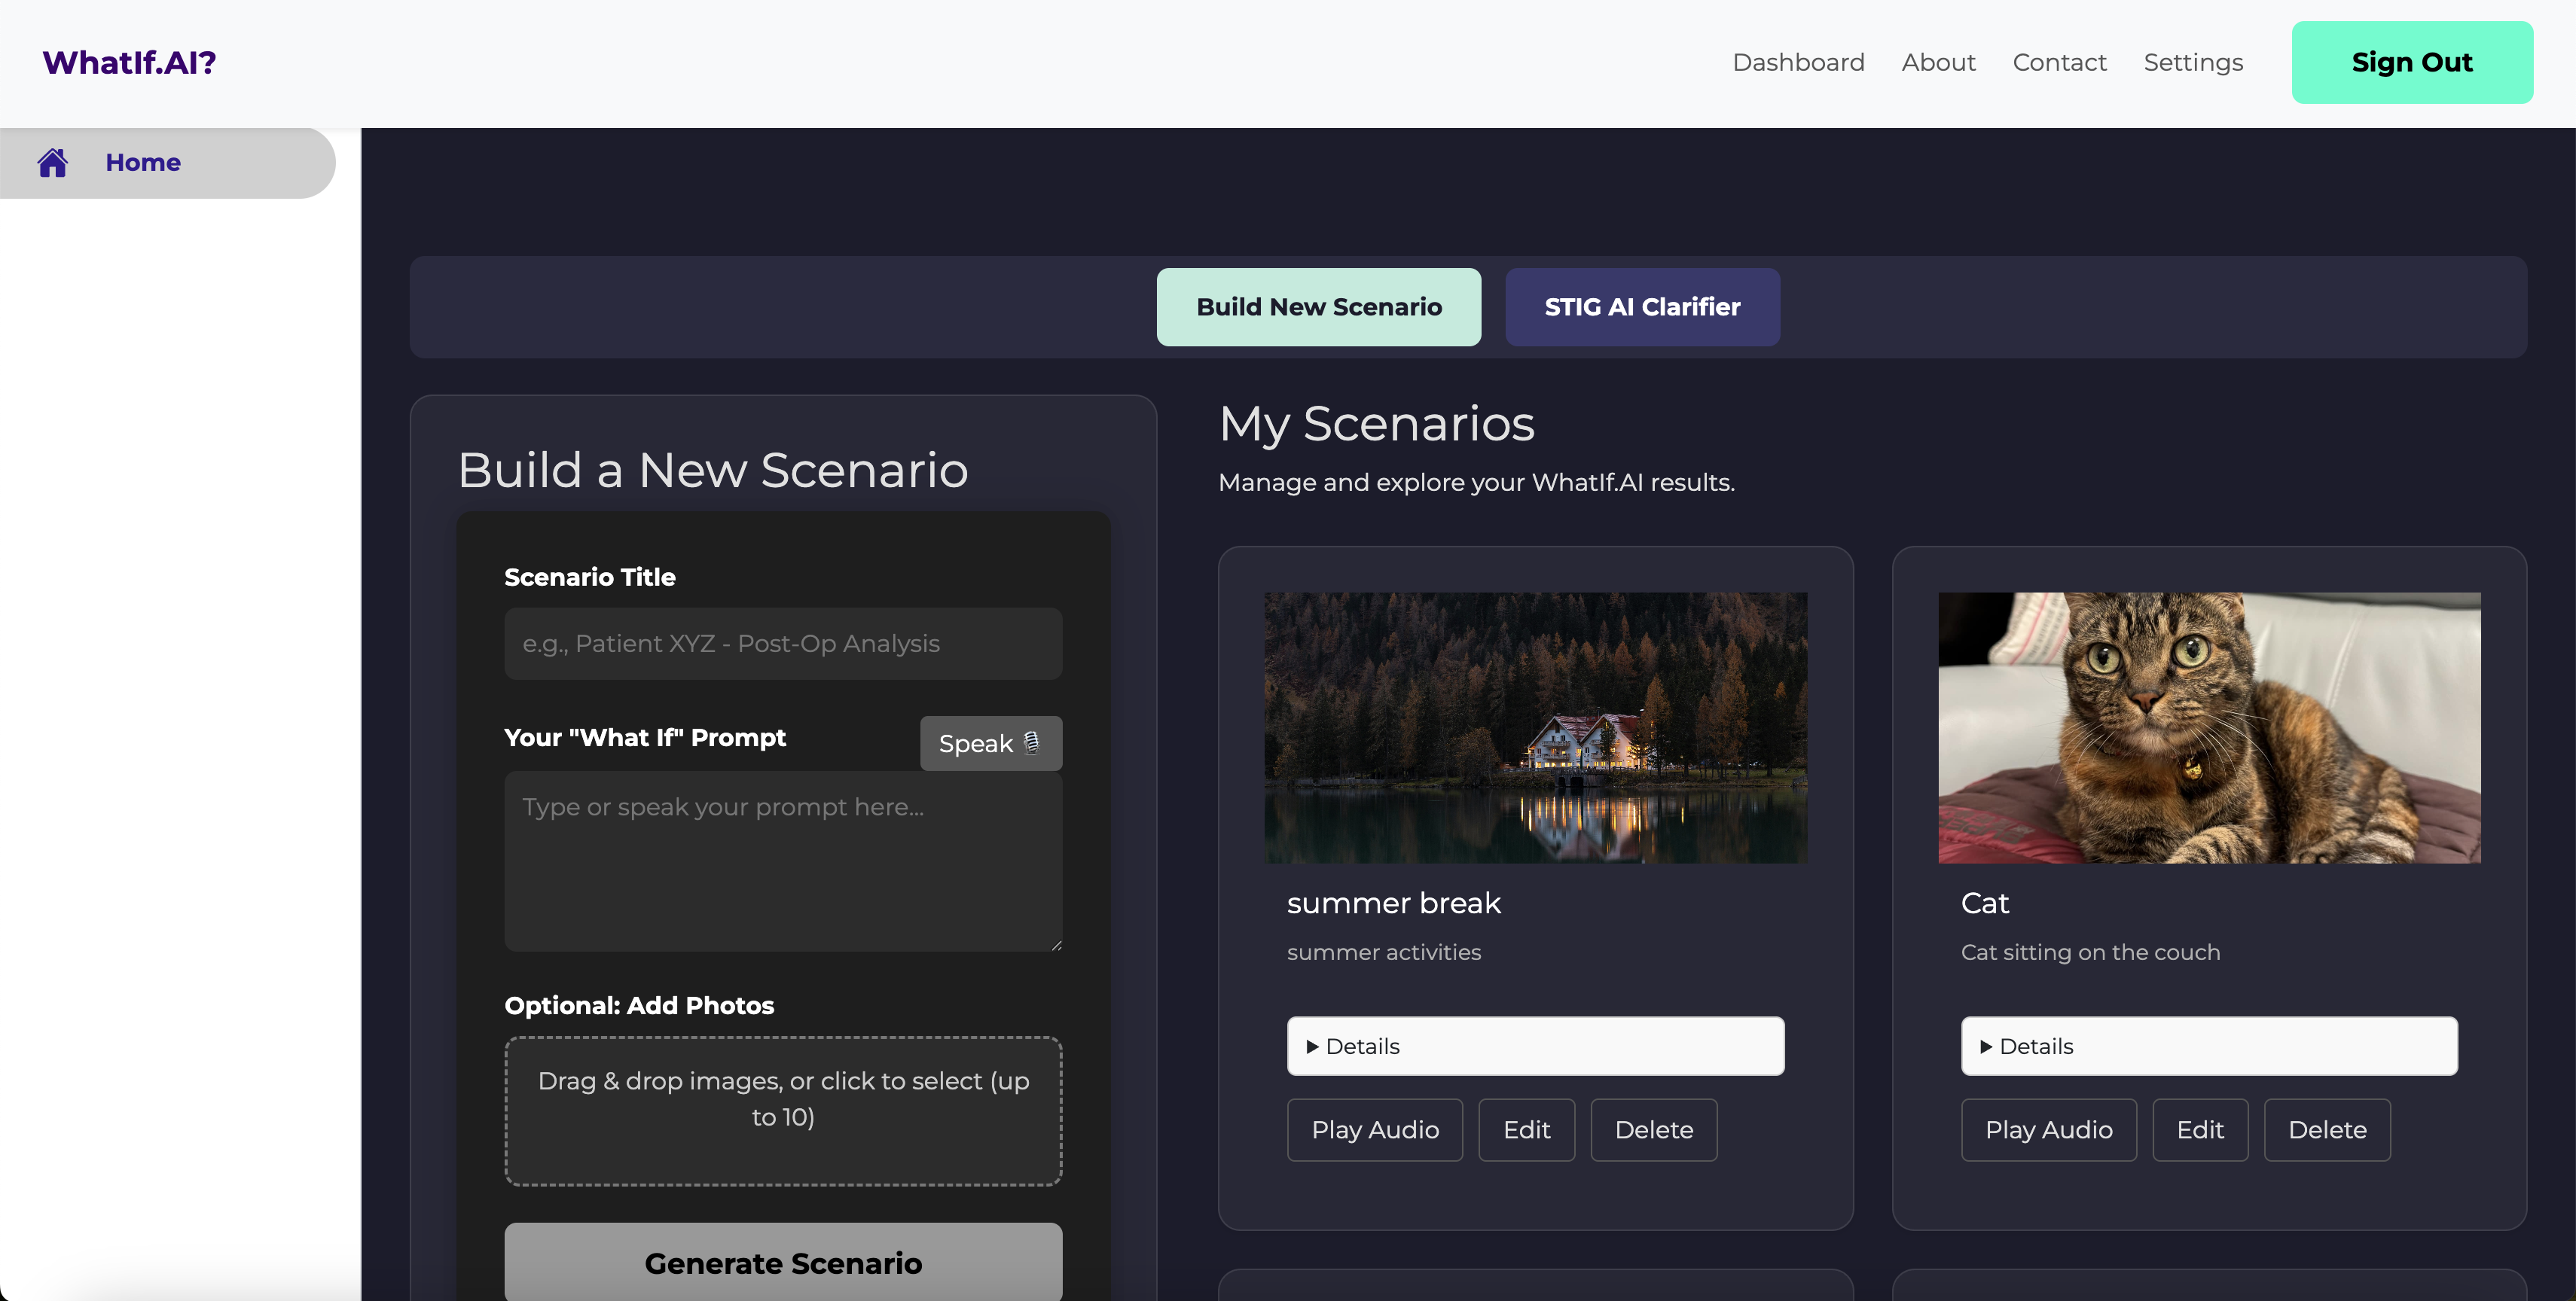Switch to the STIG AI Clarifier tab

[x=1642, y=306]
